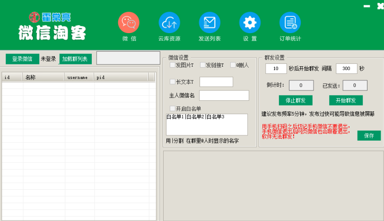Click the 微信淘客 title text
Screen dimensions: 384x221
click(52, 33)
